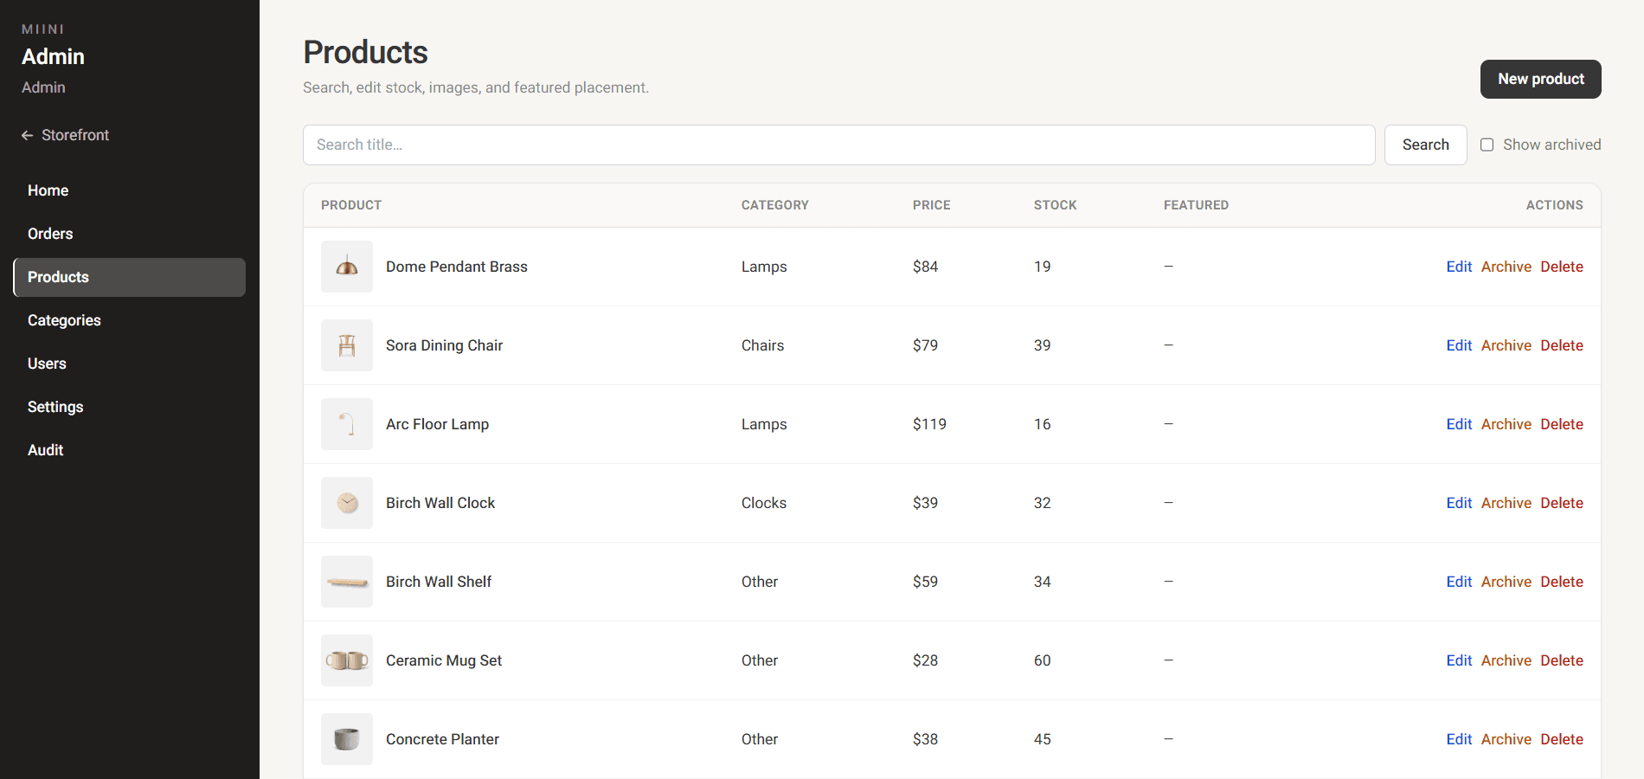Click the stock value '60'
1644x779 pixels.
(x=1042, y=660)
